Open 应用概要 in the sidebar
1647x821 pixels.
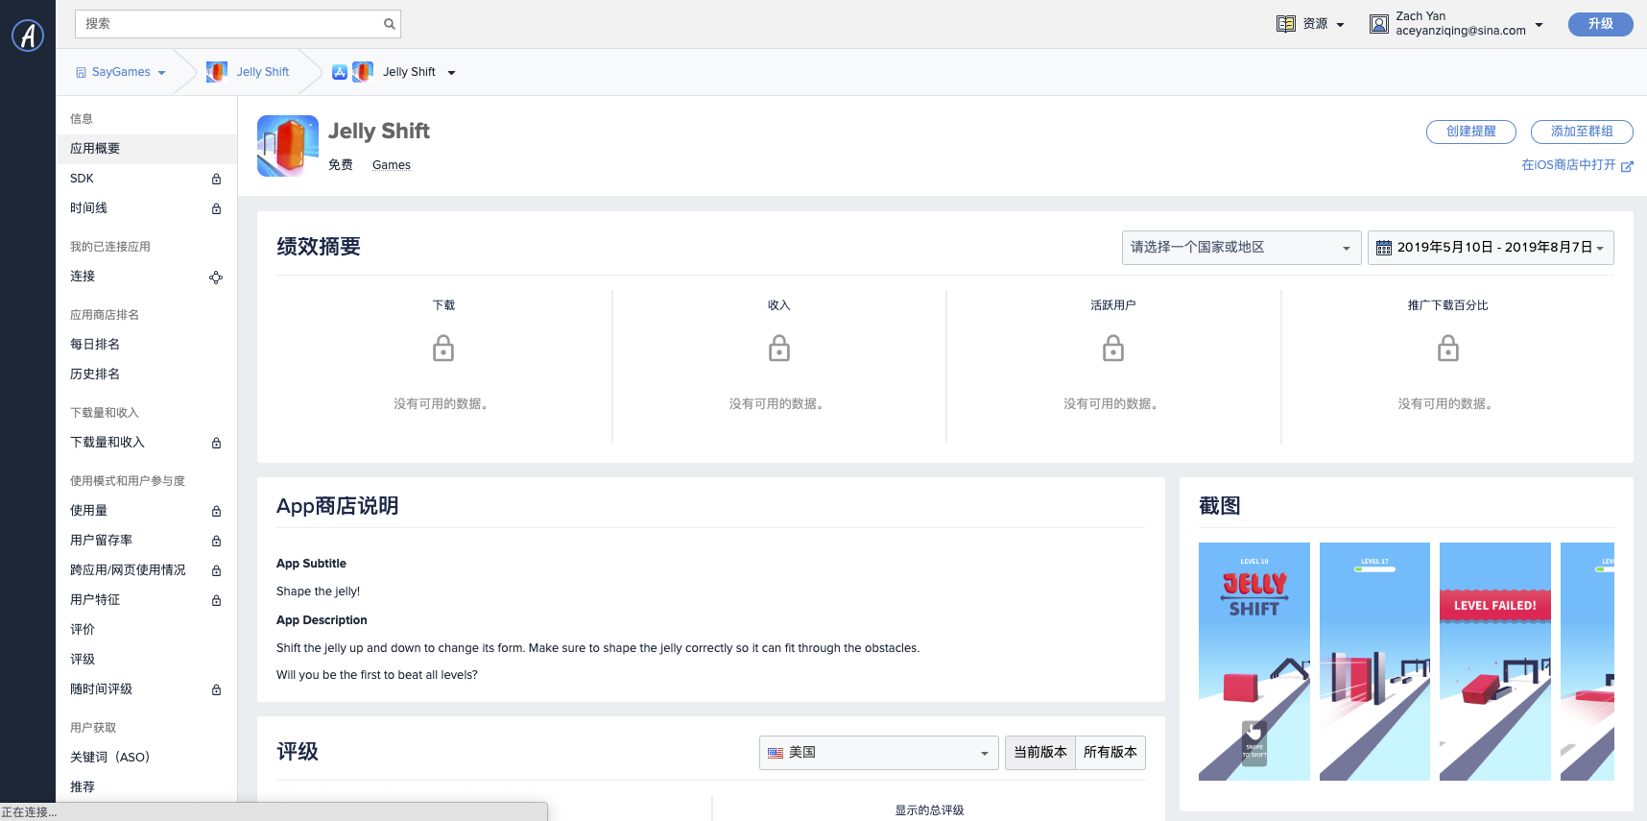(146, 149)
